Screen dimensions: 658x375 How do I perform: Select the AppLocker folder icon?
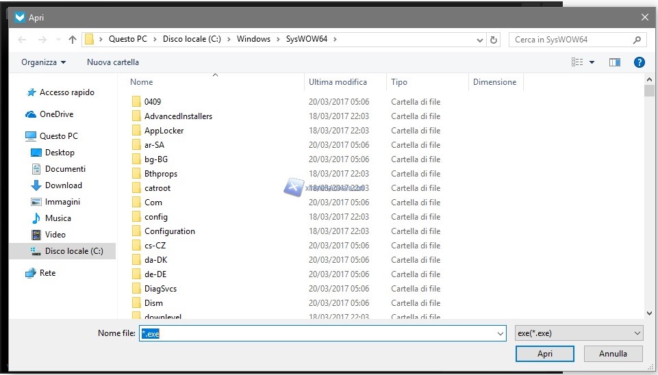136,131
